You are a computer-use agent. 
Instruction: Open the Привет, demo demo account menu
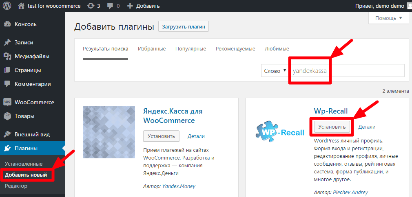point(380,6)
